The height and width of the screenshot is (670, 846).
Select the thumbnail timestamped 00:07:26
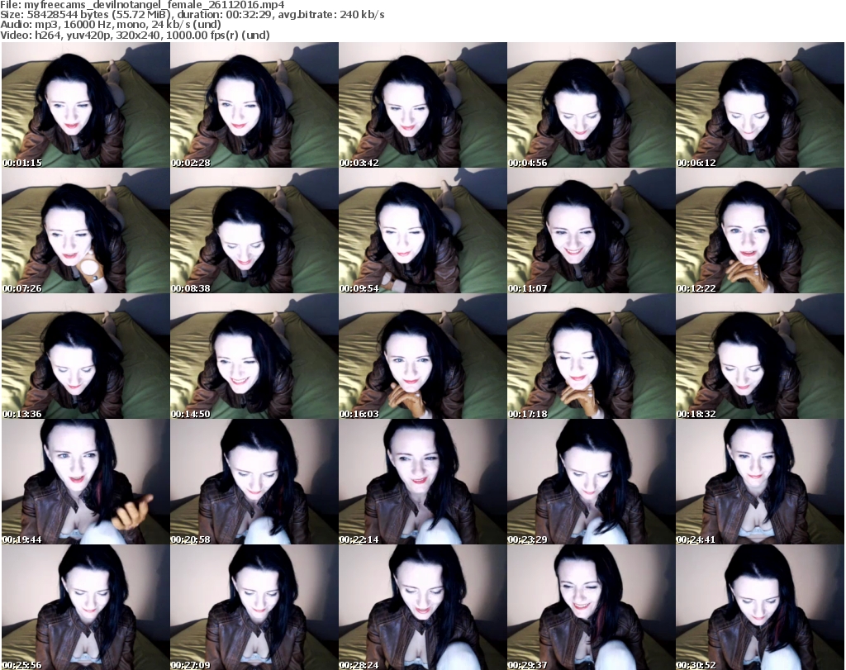coord(86,230)
